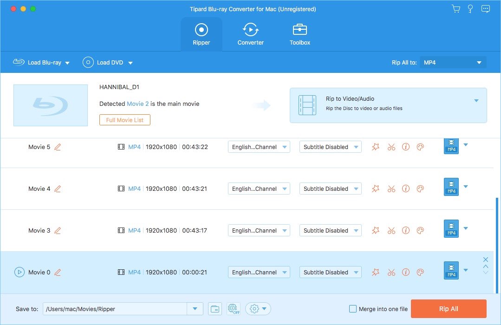Screen dimensions: 501x325
Task: Click the Save to path input field
Action: pos(115,309)
